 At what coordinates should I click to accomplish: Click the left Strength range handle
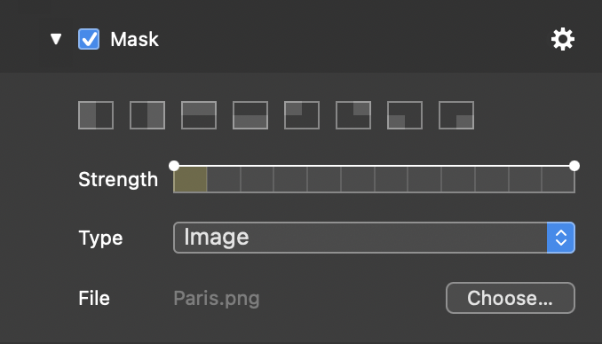click(174, 166)
